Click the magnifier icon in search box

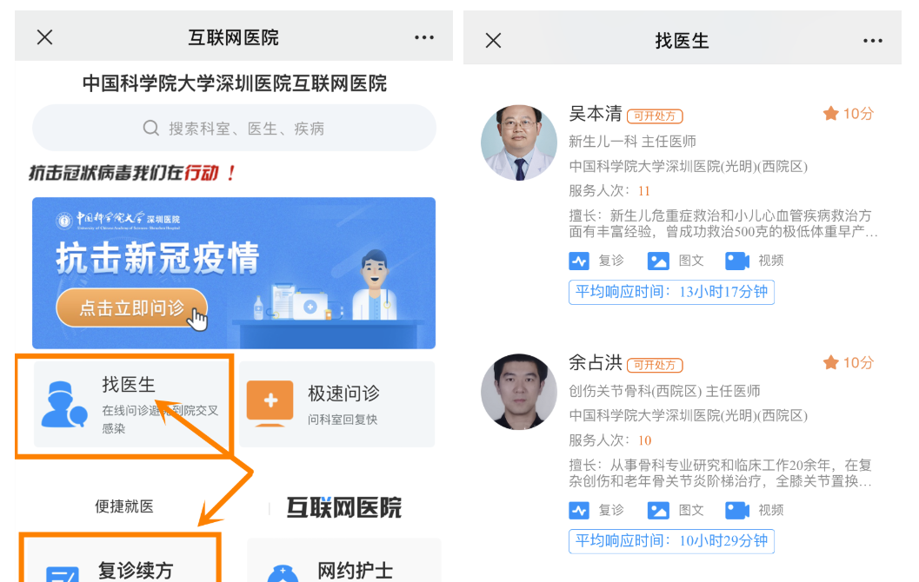(150, 129)
